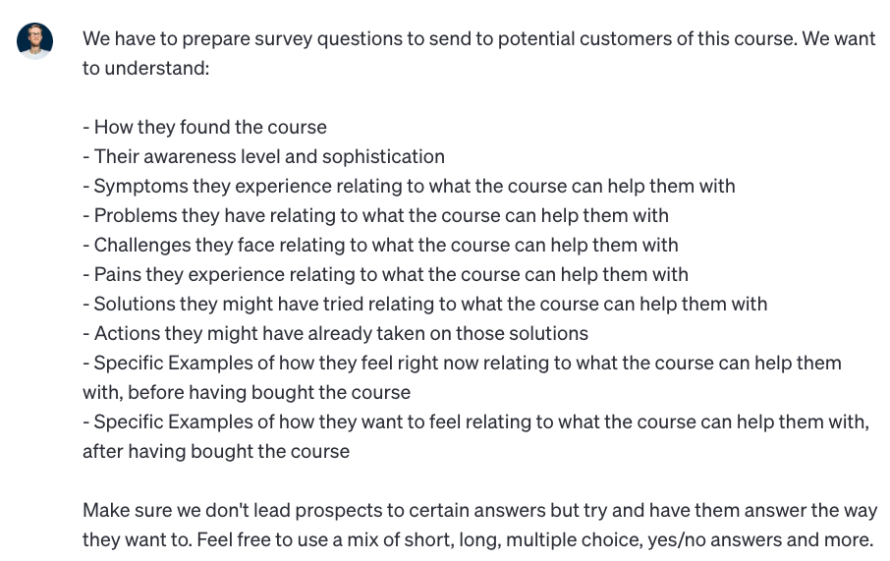
Task: Click the "Solutions they might have tried" bullet
Action: pos(425,305)
